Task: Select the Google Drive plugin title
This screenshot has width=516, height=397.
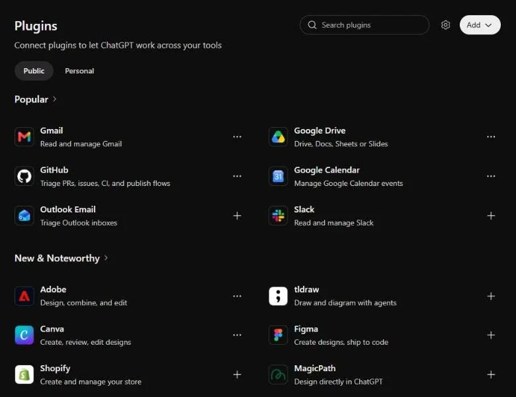Action: click(x=320, y=130)
